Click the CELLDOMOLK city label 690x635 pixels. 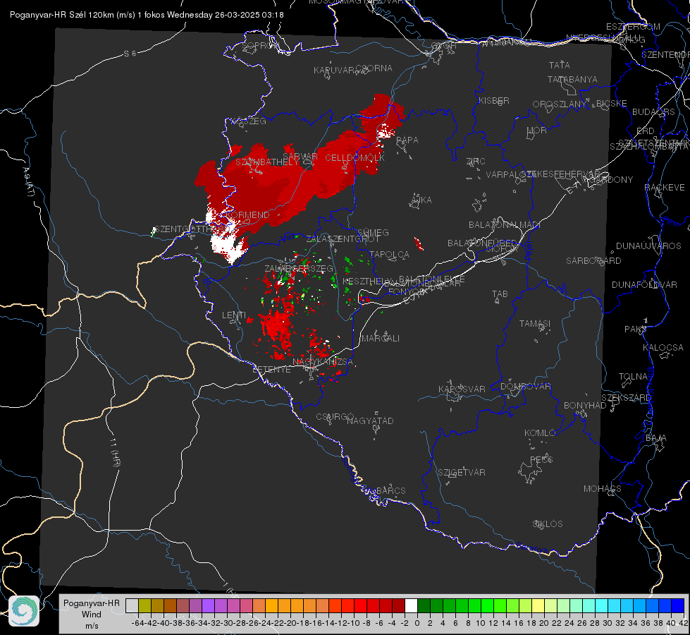pyautogui.click(x=355, y=158)
